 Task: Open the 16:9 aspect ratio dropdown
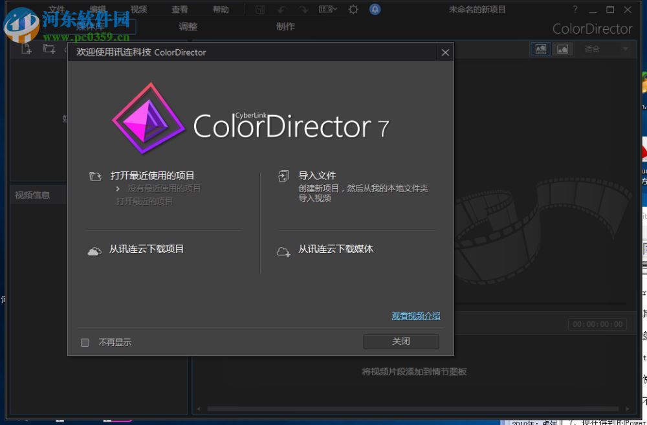(327, 9)
